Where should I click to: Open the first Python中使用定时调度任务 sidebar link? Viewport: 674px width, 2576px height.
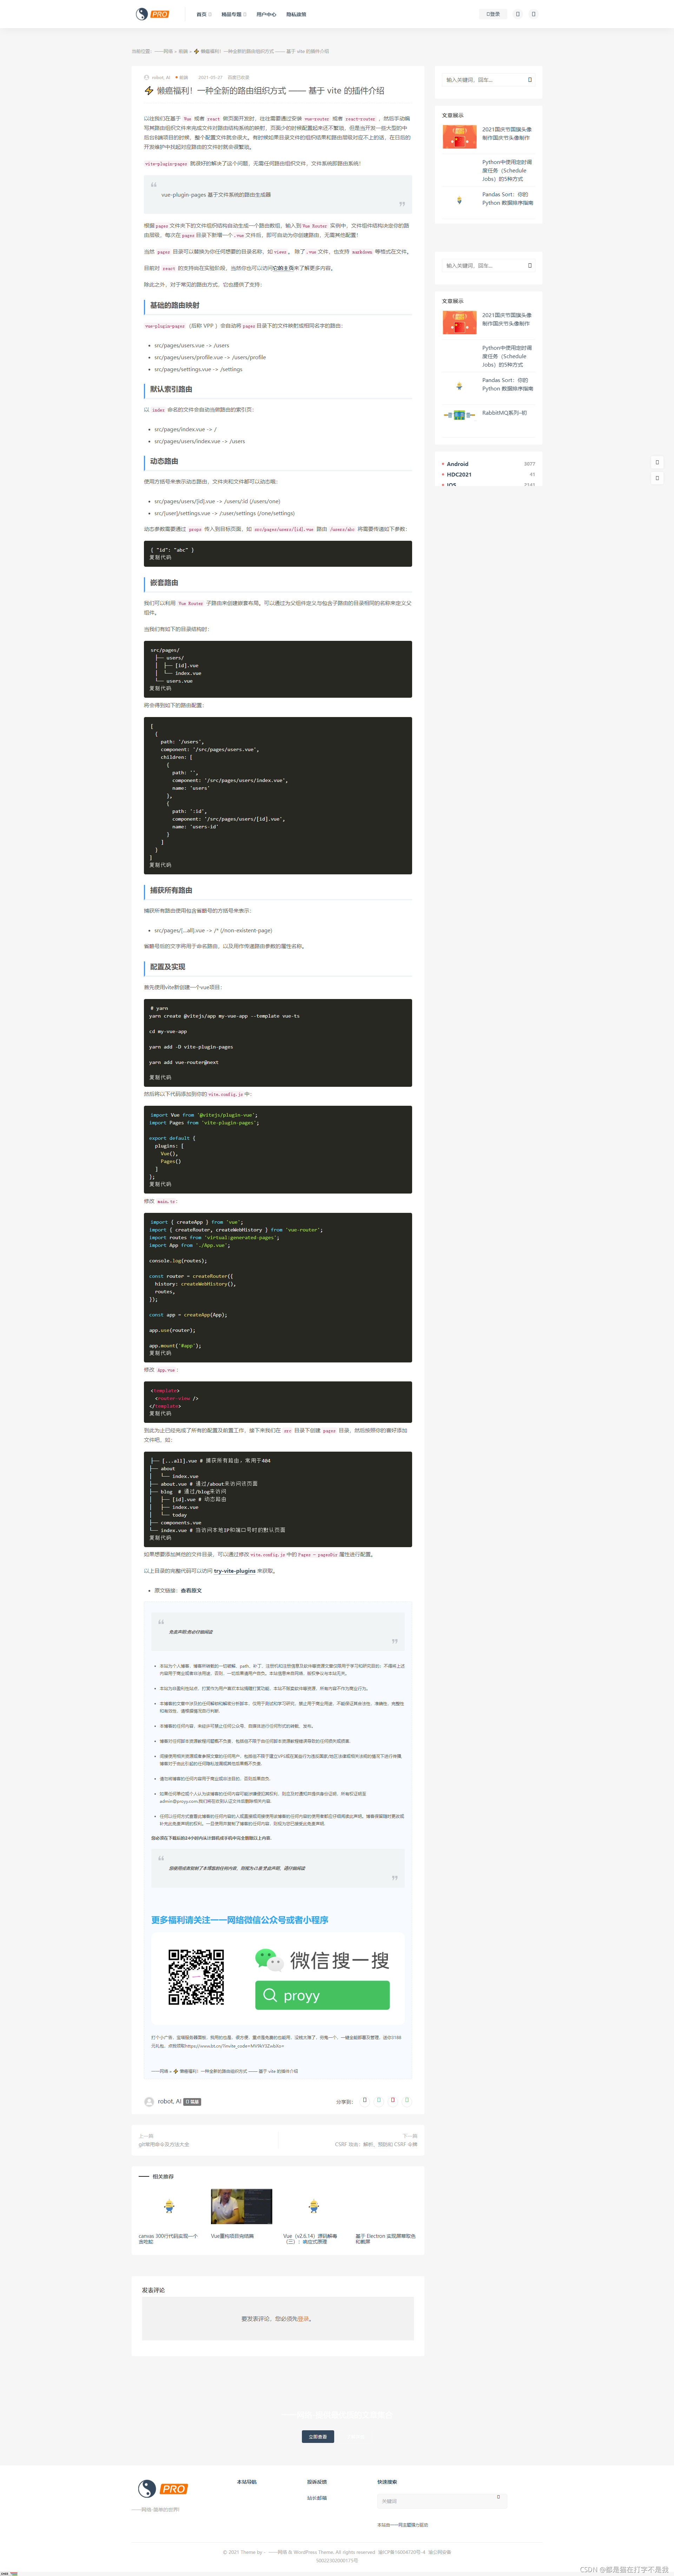click(507, 170)
